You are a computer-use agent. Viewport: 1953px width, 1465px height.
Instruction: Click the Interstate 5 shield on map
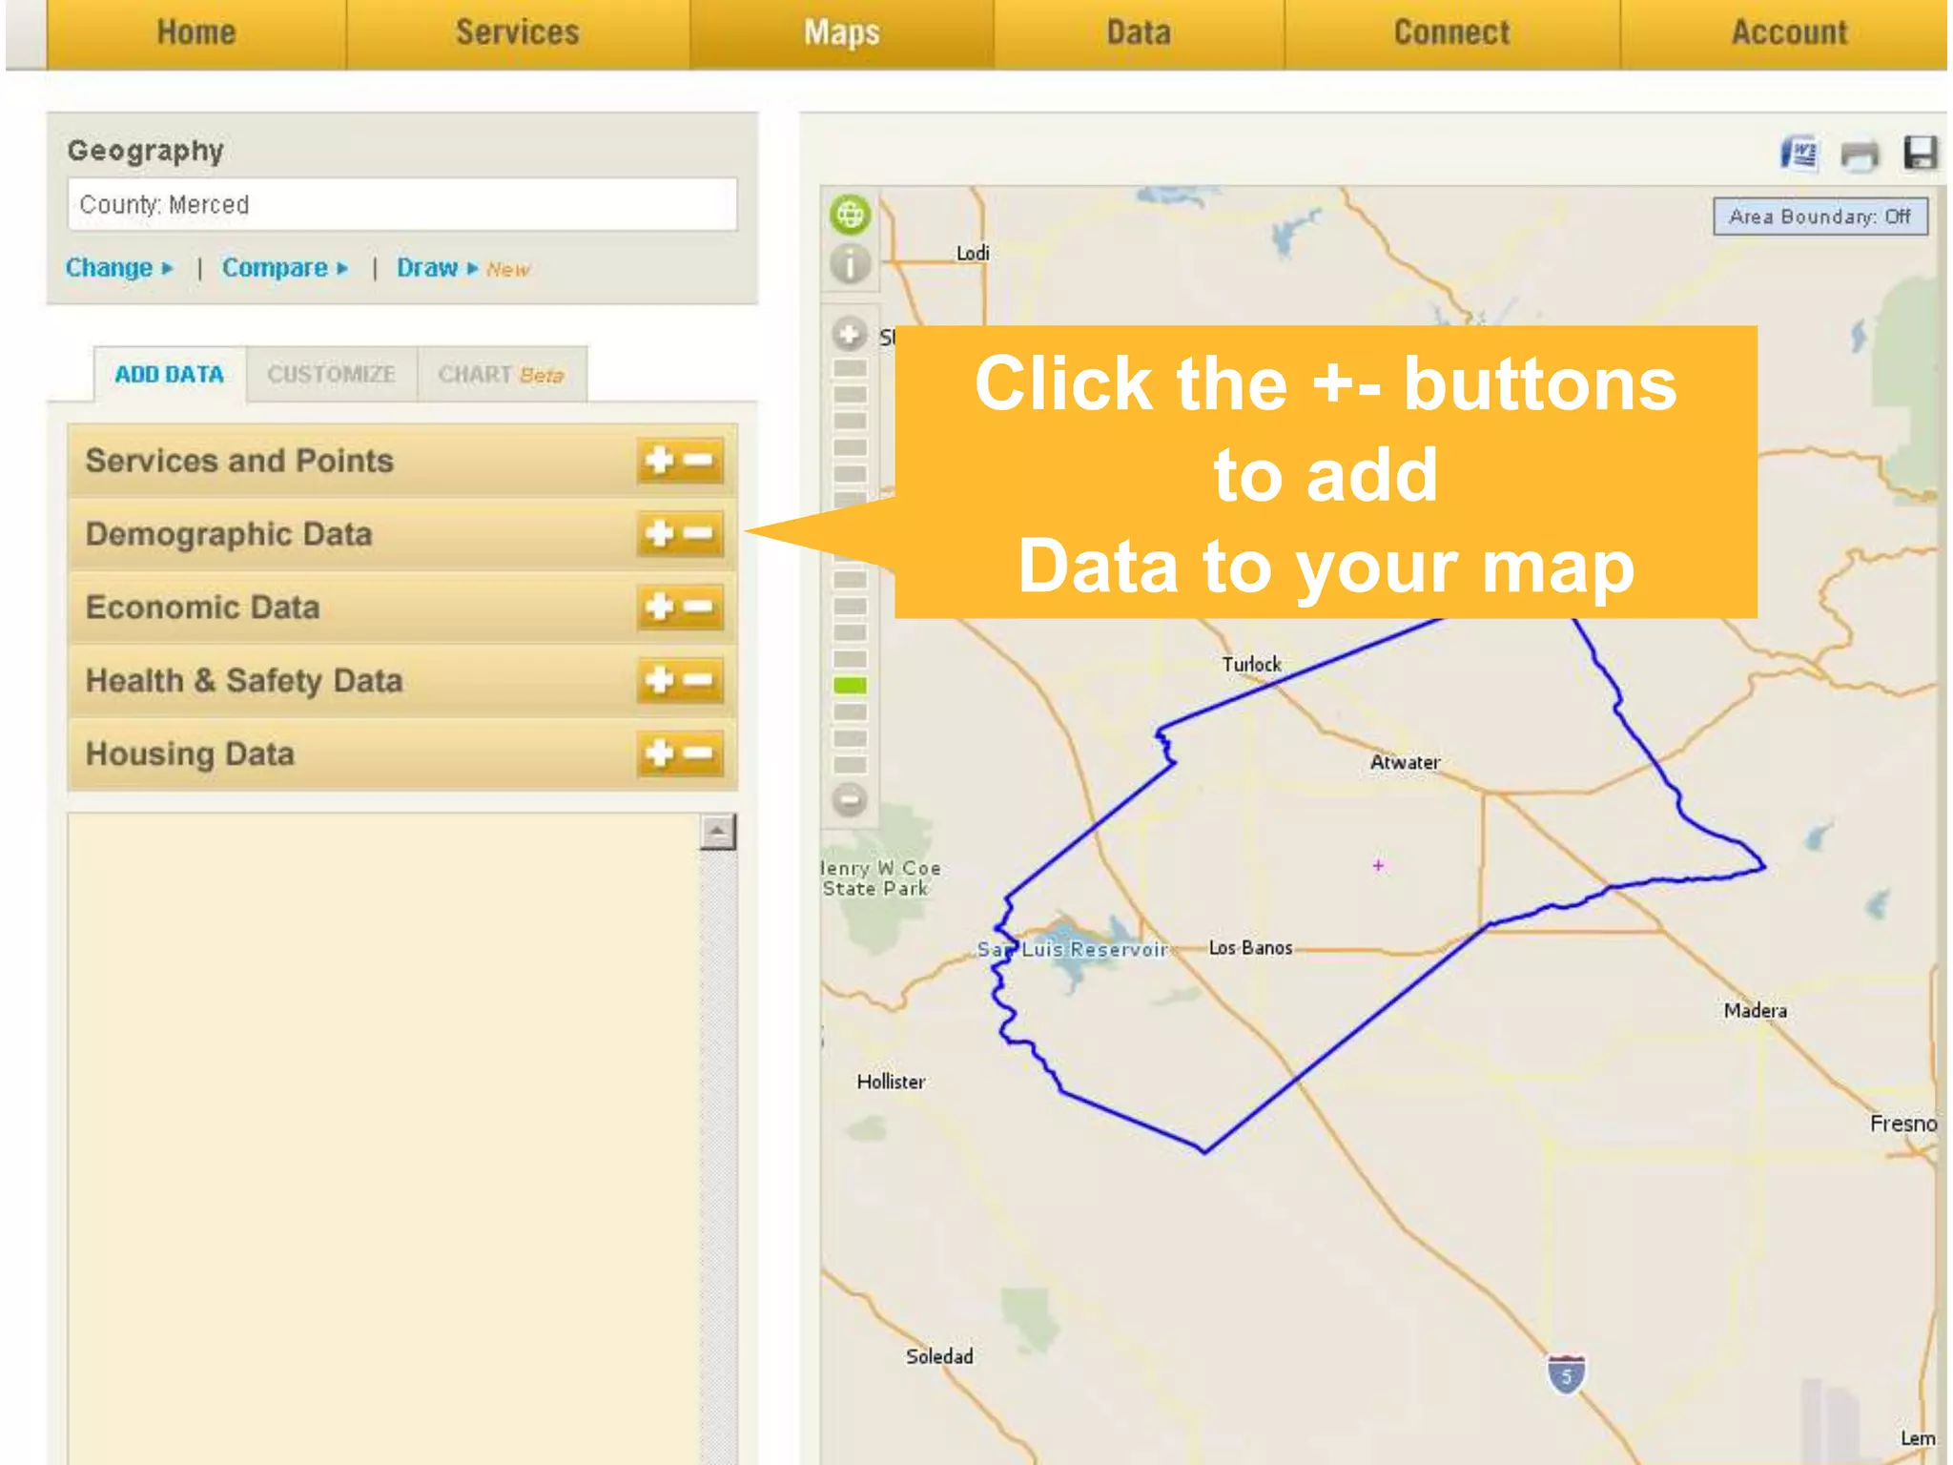point(1566,1374)
